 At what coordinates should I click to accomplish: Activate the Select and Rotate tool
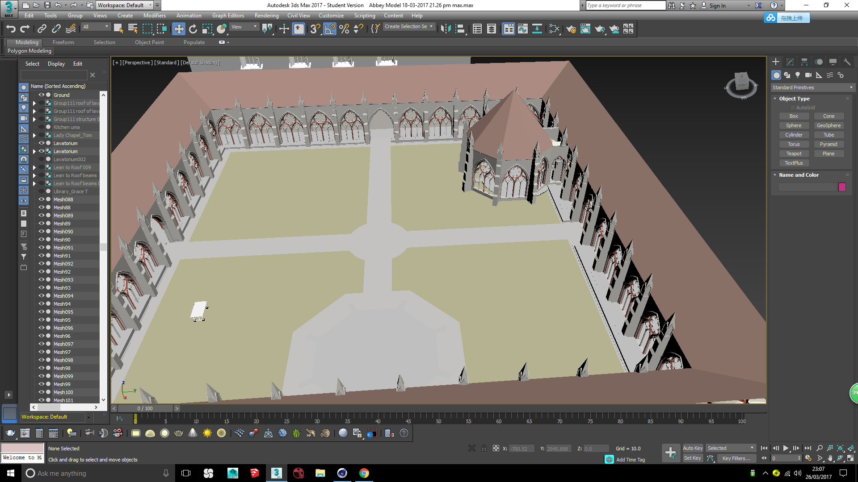tap(193, 29)
